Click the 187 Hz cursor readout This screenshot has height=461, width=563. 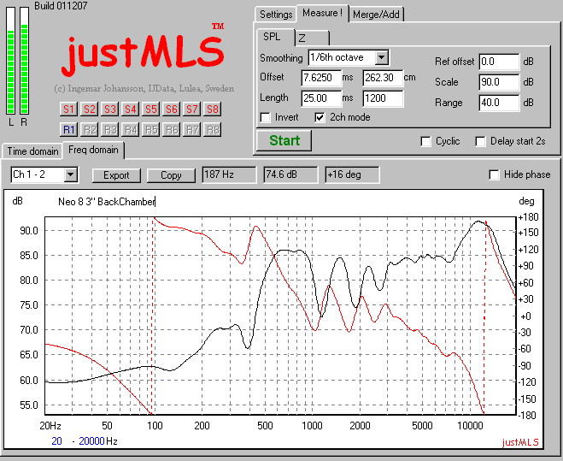229,174
